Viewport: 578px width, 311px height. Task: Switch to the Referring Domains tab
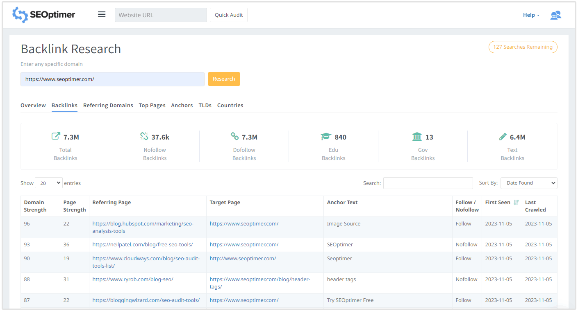click(108, 105)
